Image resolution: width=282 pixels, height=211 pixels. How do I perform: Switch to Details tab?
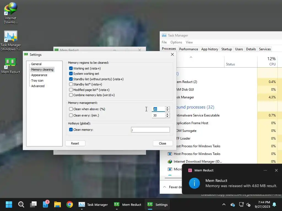(251, 49)
